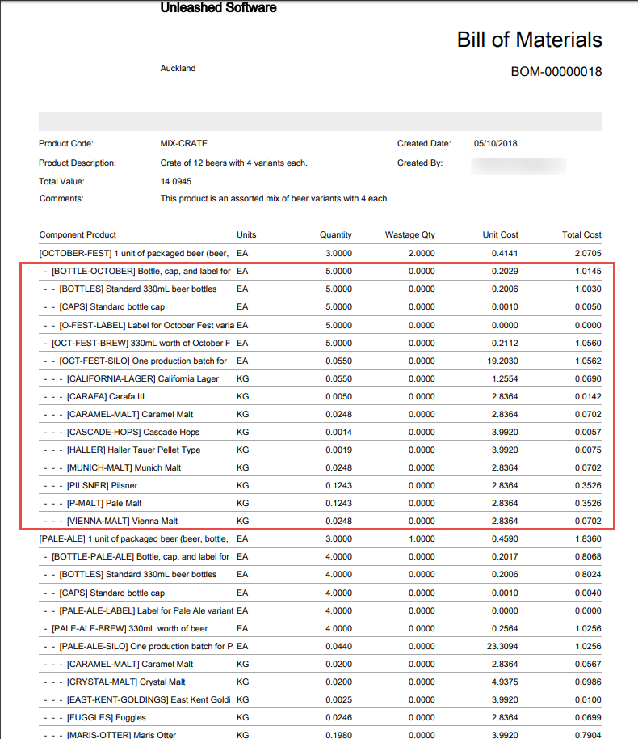Select the comments text about assorted mix
Image resolution: width=638 pixels, height=739 pixels.
click(275, 198)
